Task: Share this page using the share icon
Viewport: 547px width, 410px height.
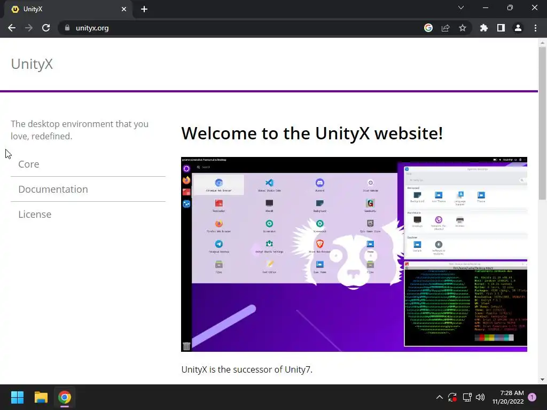Action: [x=446, y=28]
